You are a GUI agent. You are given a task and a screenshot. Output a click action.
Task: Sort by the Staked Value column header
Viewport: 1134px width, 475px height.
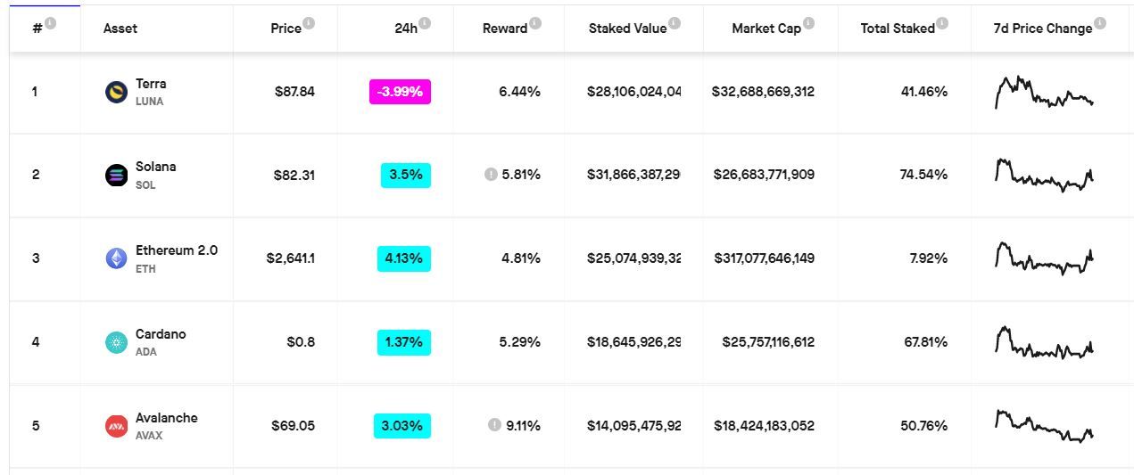tap(627, 29)
